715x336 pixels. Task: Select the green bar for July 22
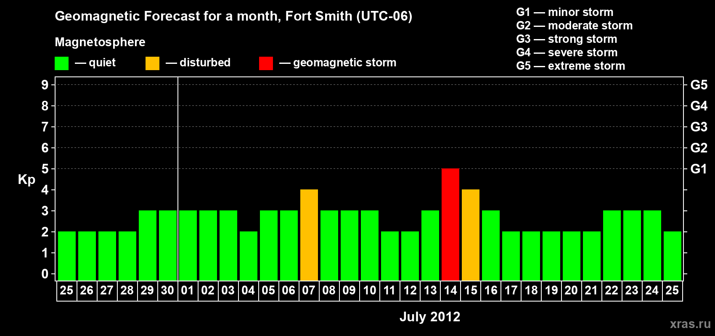click(612, 245)
